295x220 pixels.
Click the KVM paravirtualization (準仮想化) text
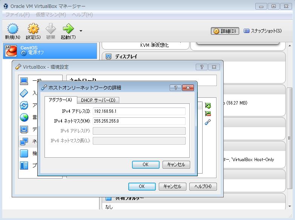154,45
